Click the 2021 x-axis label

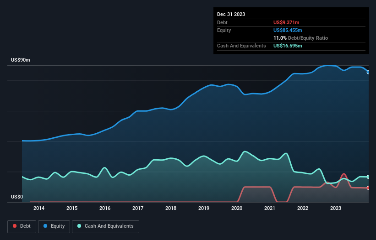(270, 208)
